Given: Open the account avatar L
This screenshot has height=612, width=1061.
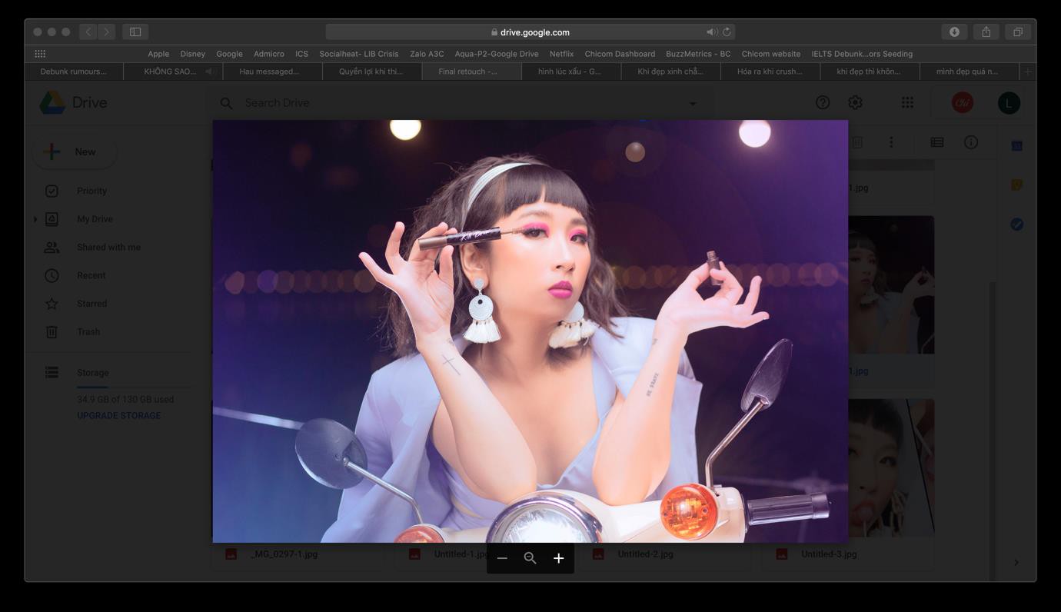Looking at the screenshot, I should pyautogui.click(x=1009, y=103).
